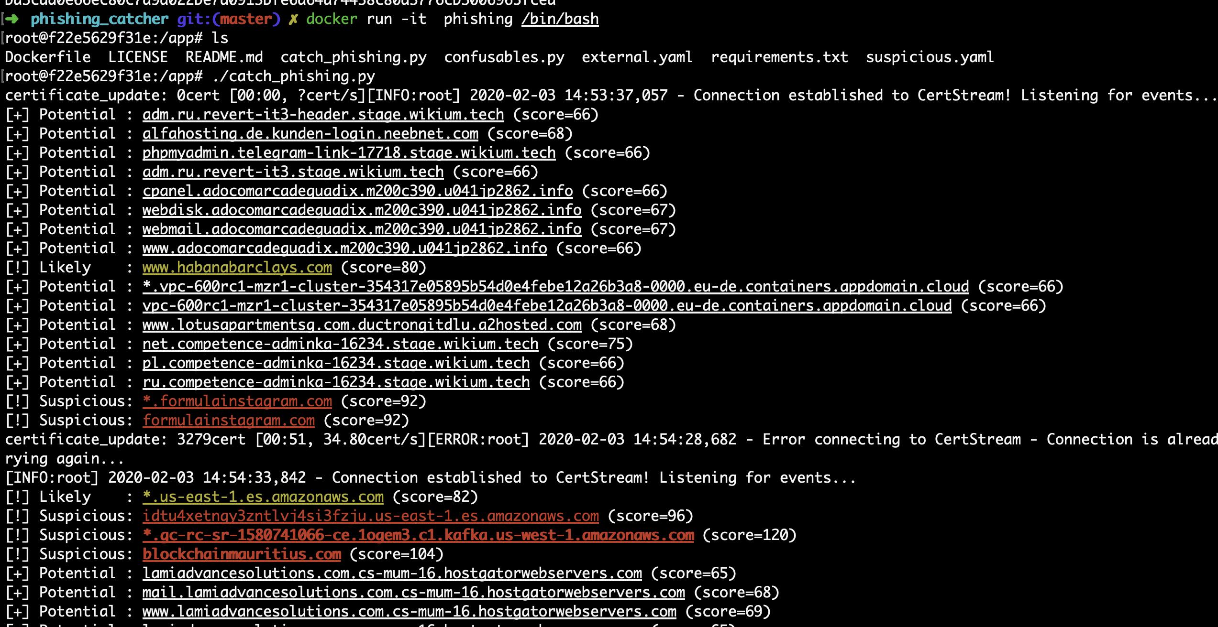
Task: Click catch_phishing.py in the ls output
Action: (353, 57)
